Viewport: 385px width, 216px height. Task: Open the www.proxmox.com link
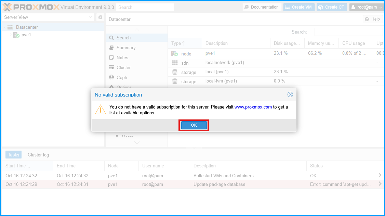[253, 107]
